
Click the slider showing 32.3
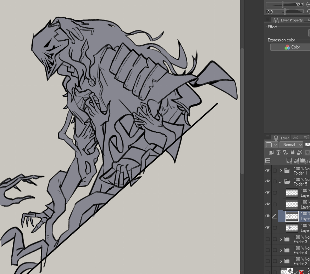coord(284,4)
